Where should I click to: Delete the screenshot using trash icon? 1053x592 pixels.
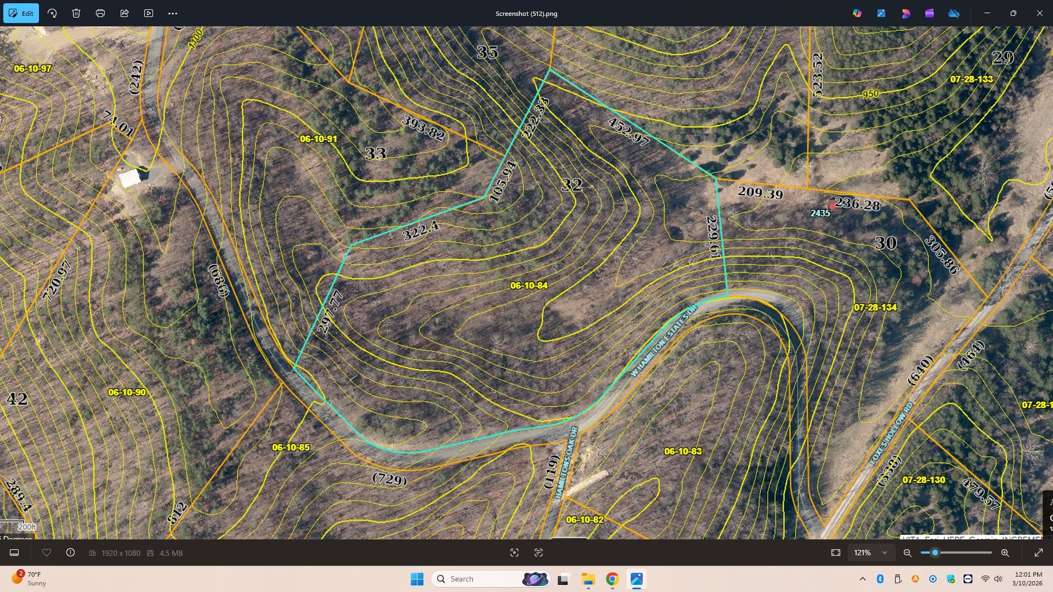[x=76, y=13]
